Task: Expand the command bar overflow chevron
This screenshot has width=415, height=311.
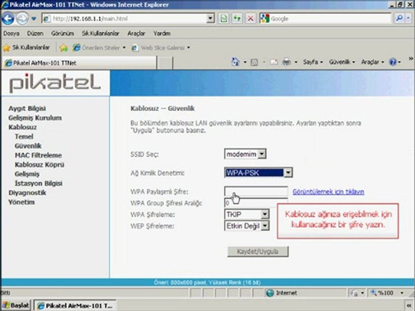Action: point(411,58)
